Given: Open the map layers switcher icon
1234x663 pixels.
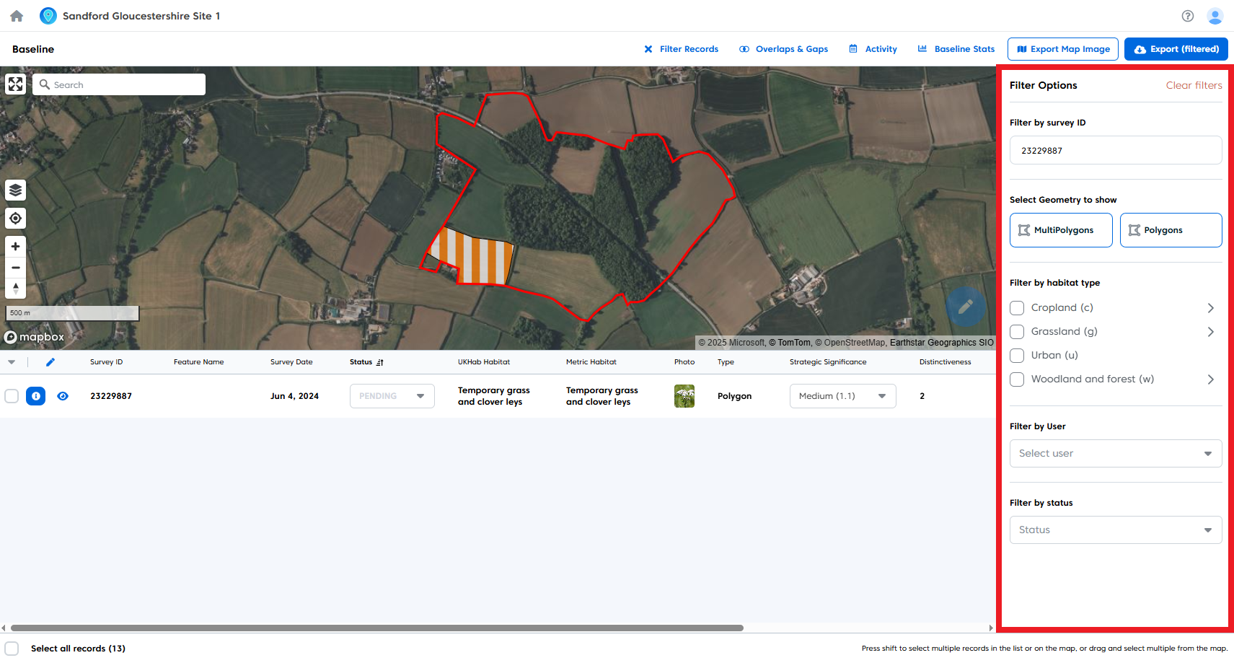Looking at the screenshot, I should 15,190.
